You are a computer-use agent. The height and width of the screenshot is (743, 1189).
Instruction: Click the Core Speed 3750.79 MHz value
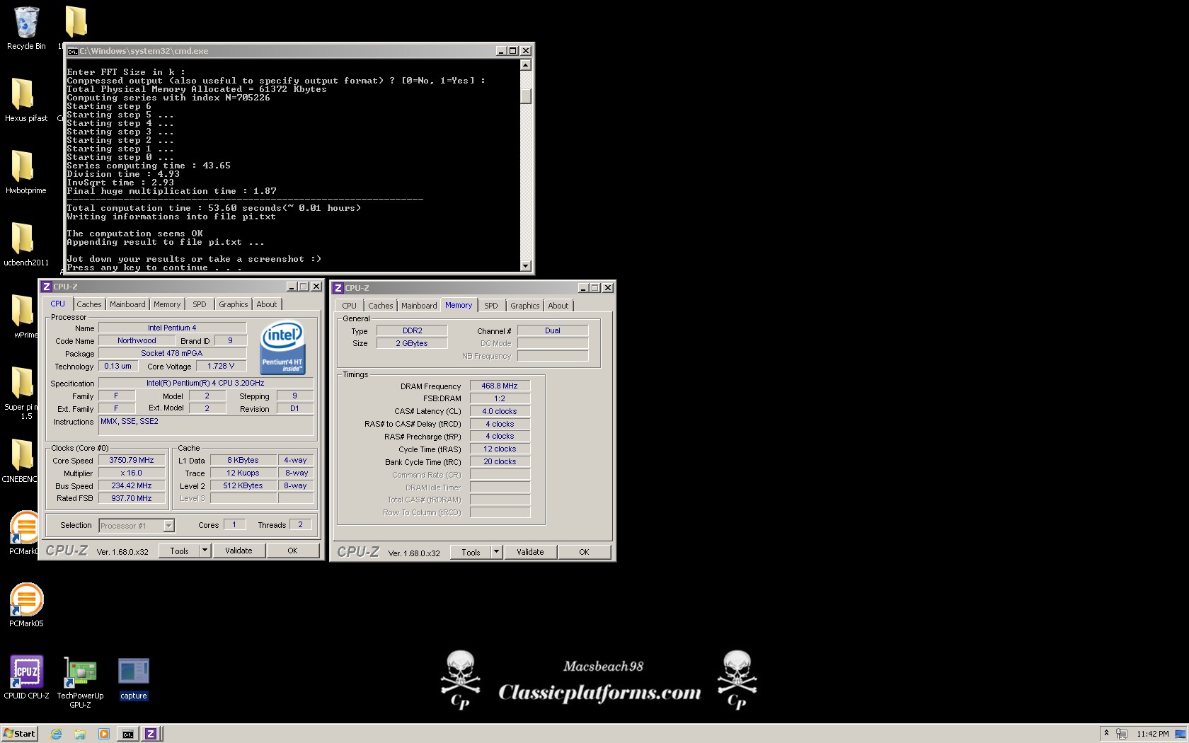click(132, 460)
